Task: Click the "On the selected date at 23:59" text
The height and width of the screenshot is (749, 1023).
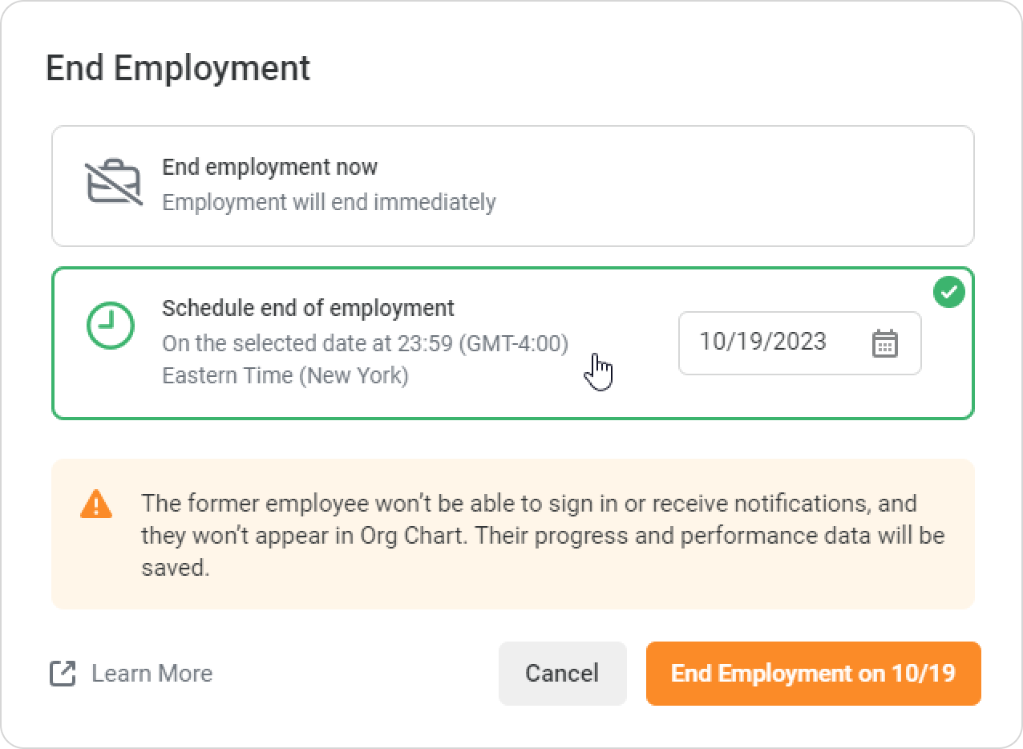Action: [309, 343]
